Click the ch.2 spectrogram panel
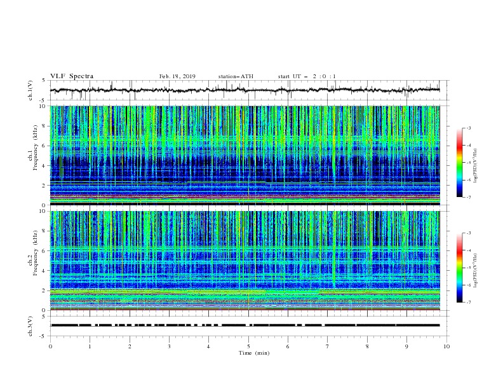 tap(245, 261)
